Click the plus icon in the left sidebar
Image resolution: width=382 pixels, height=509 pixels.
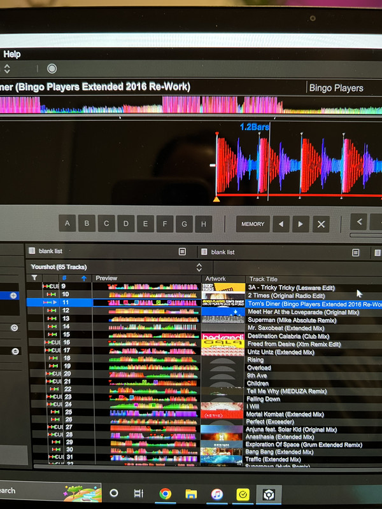(13, 295)
